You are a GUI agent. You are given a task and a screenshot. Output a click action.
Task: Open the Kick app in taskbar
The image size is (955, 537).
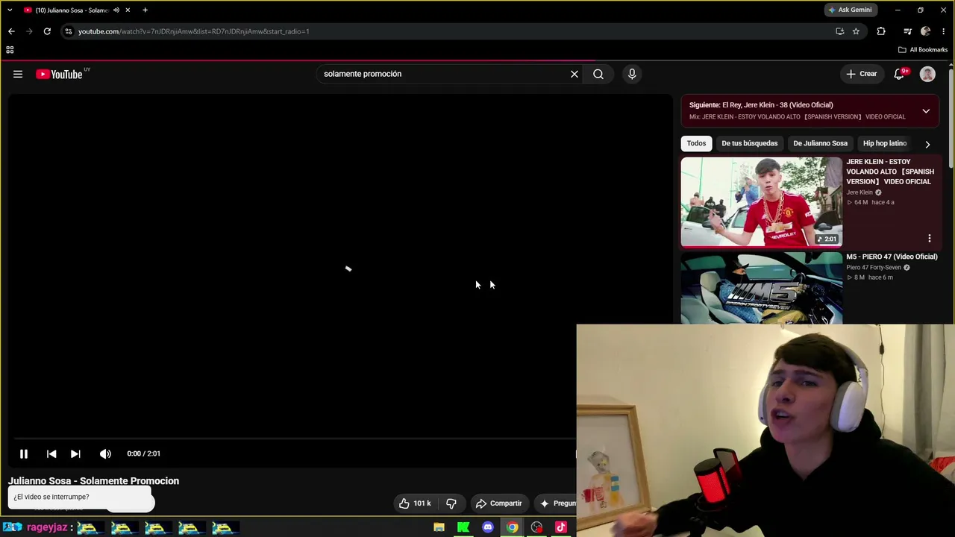463,527
